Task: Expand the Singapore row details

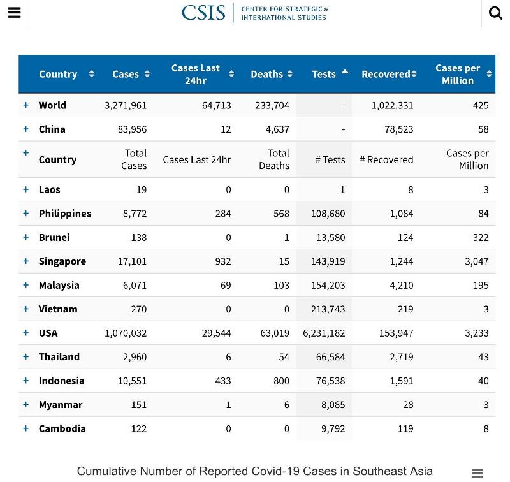Action: tap(26, 261)
